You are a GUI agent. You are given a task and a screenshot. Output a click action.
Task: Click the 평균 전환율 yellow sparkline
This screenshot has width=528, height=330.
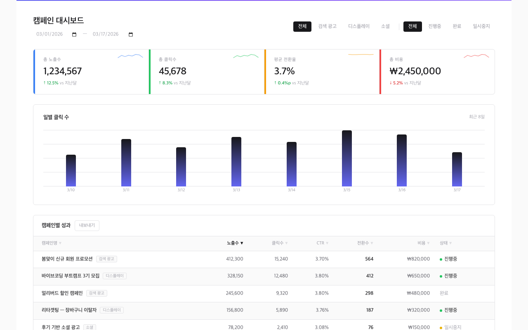tap(361, 54)
